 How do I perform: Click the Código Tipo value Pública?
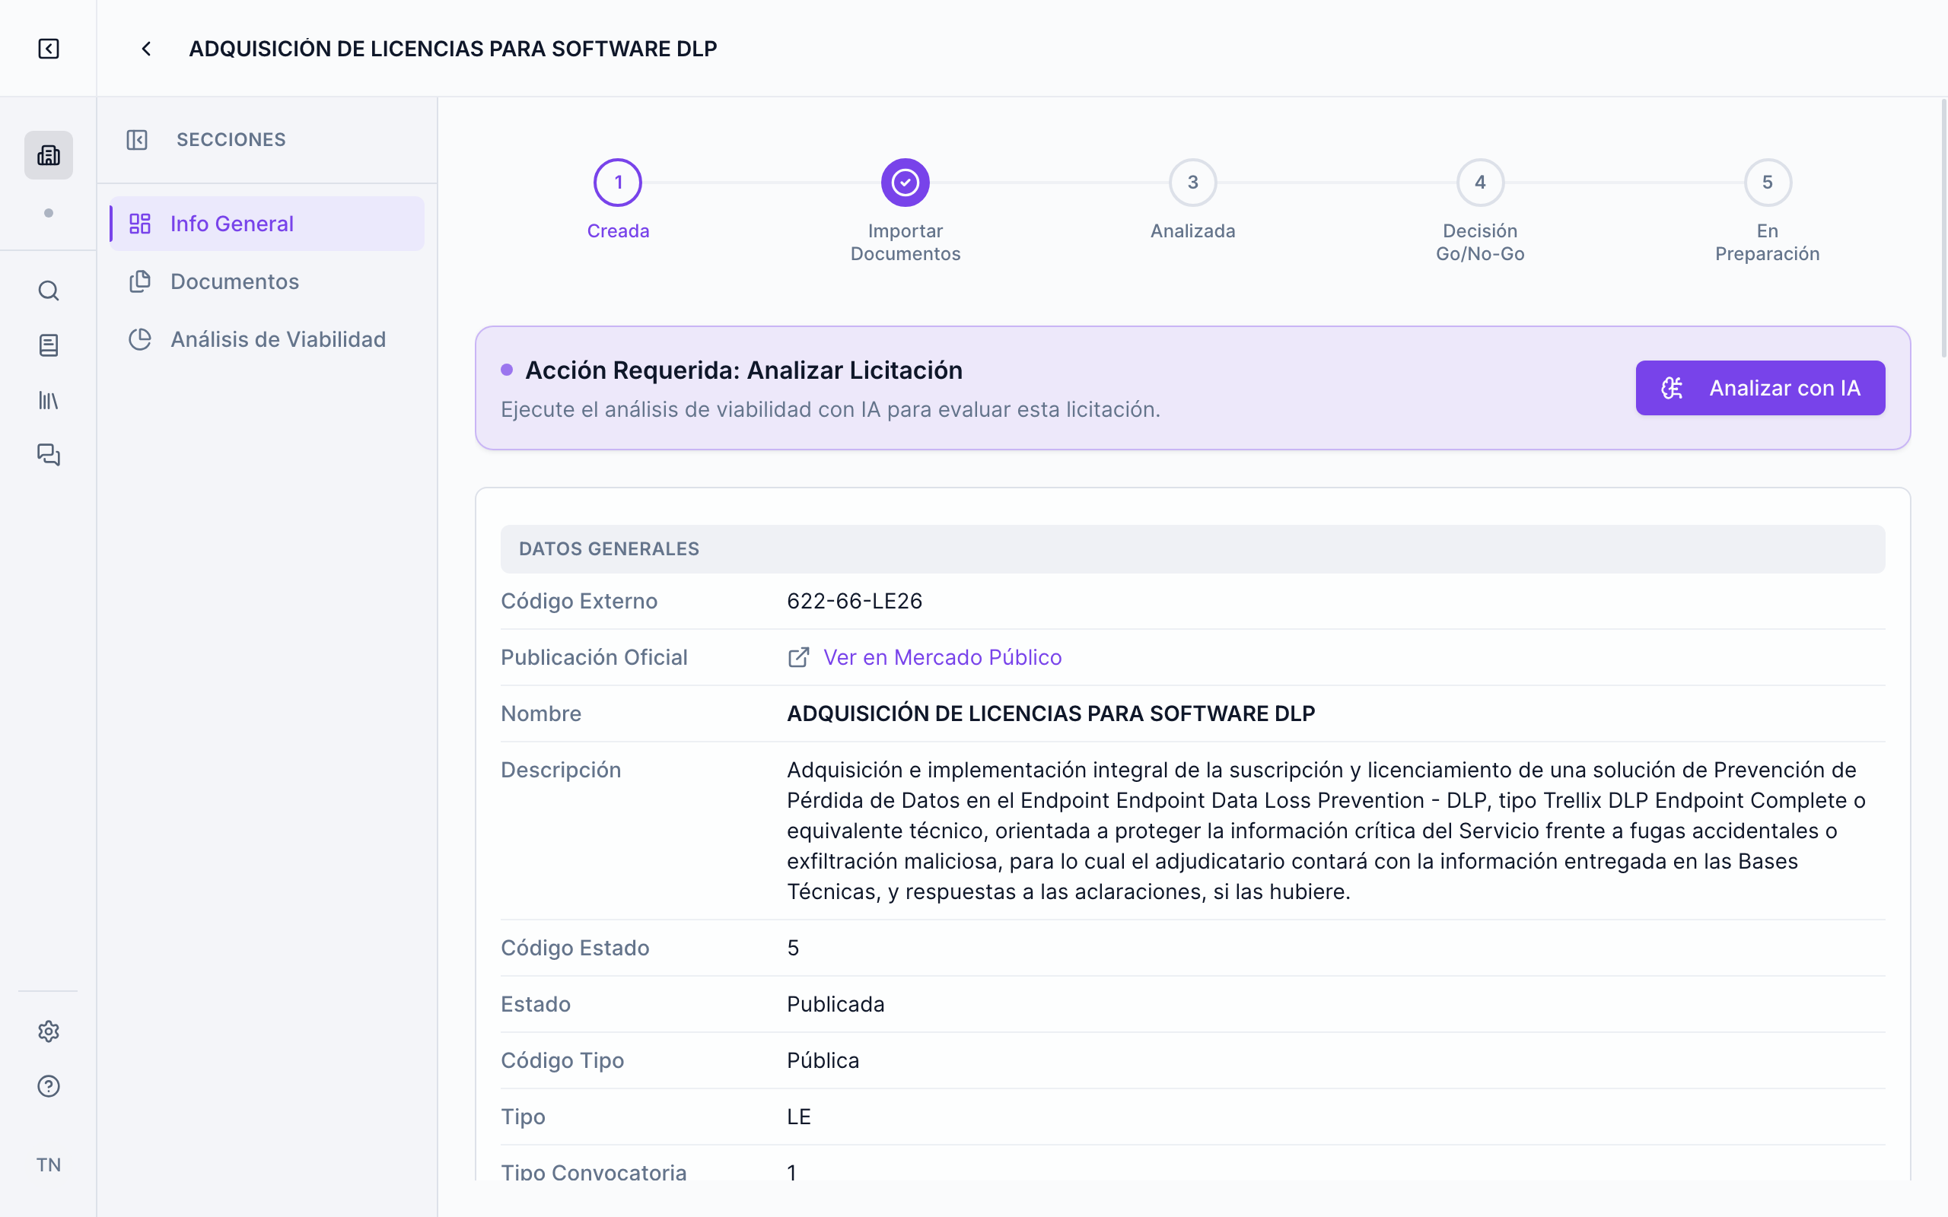[x=822, y=1061]
